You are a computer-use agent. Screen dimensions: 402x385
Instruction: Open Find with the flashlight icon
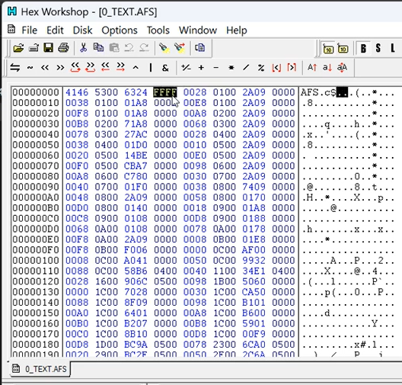(x=164, y=48)
